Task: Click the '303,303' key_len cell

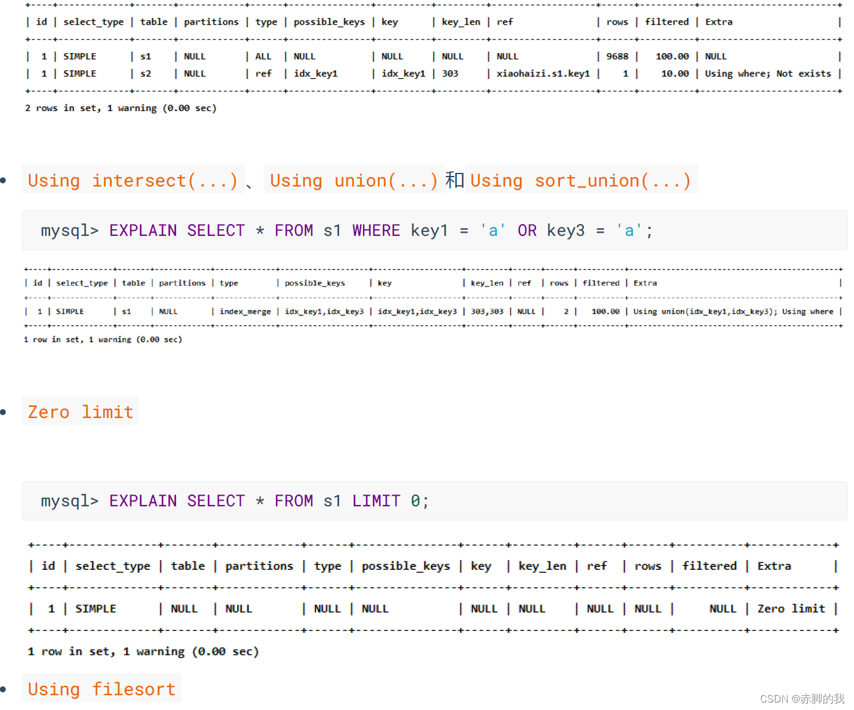Action: 487,312
